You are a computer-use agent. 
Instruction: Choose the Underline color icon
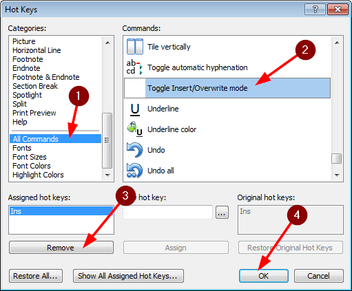click(x=135, y=129)
